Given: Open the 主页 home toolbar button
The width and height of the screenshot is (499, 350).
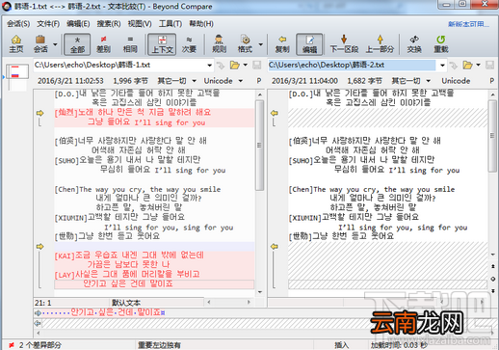Looking at the screenshot, I should pyautogui.click(x=16, y=44).
